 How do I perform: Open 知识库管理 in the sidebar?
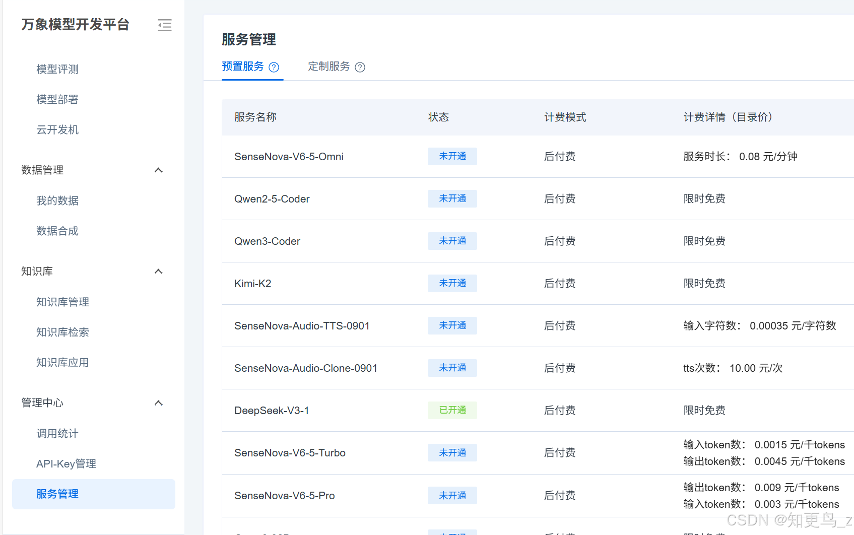62,302
